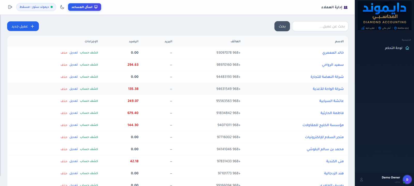Click حذف for شركة الواحة للأغذية

coord(64,89)
